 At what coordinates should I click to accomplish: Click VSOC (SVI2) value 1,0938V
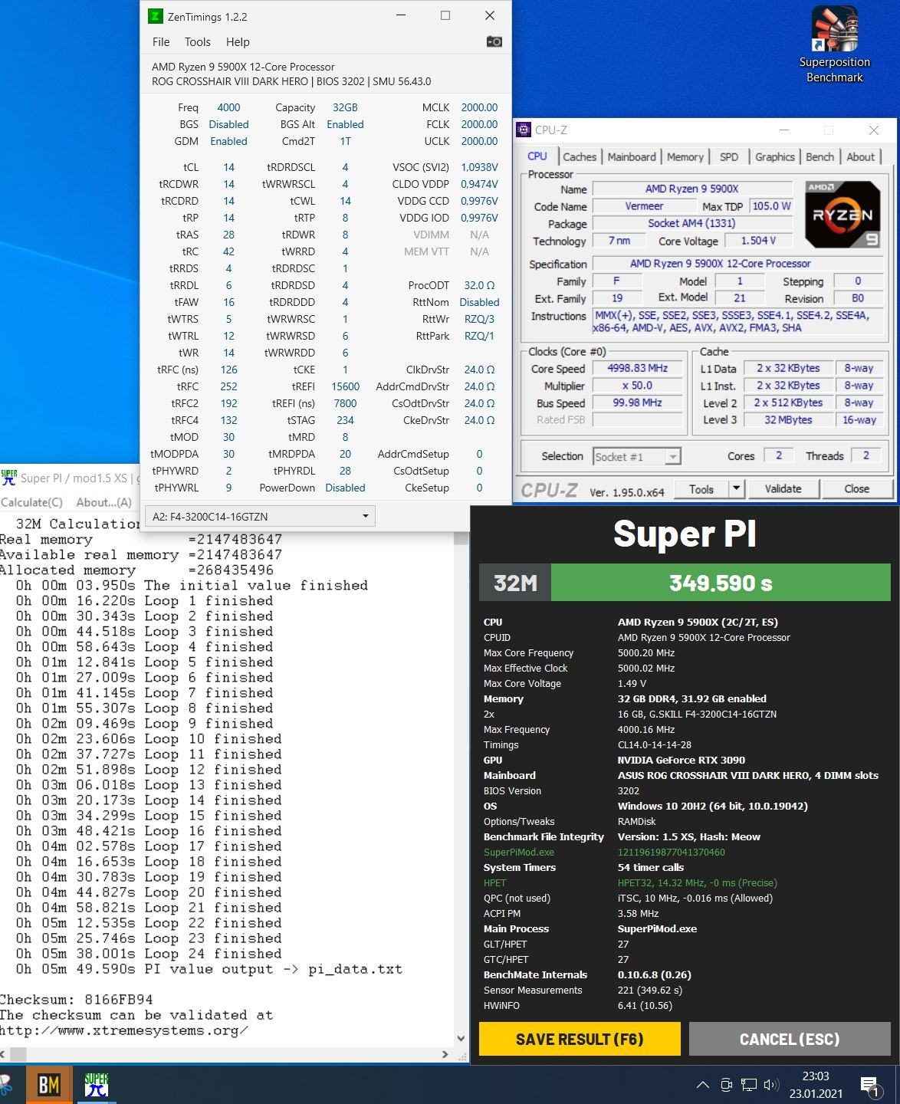tap(479, 167)
